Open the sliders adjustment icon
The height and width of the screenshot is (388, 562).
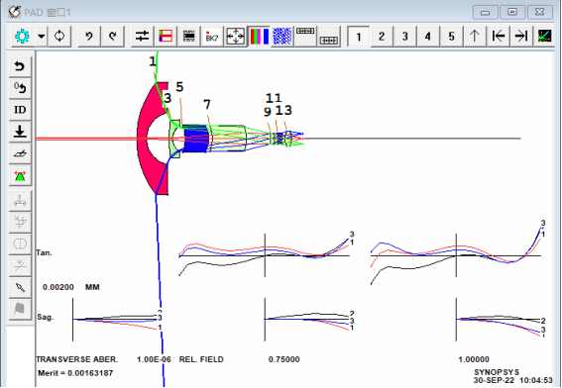coord(142,37)
